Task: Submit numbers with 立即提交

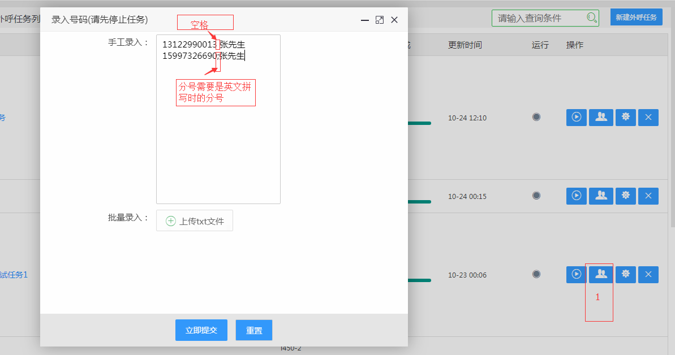Action: pyautogui.click(x=201, y=330)
